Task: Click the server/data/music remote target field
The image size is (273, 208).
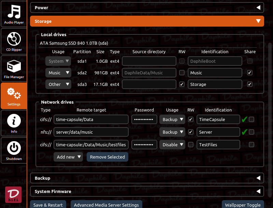Action: (x=91, y=132)
